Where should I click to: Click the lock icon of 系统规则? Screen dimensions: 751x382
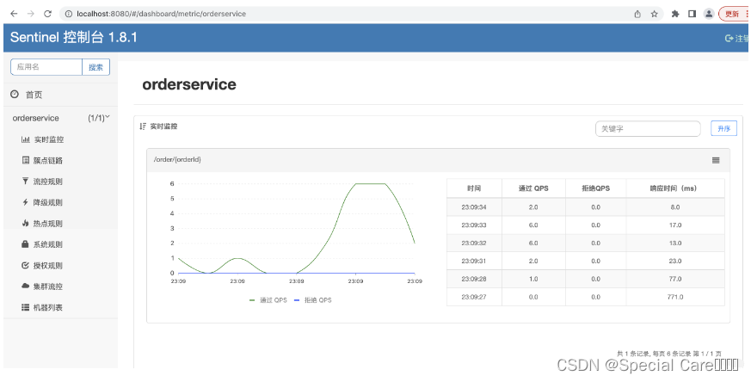26,244
